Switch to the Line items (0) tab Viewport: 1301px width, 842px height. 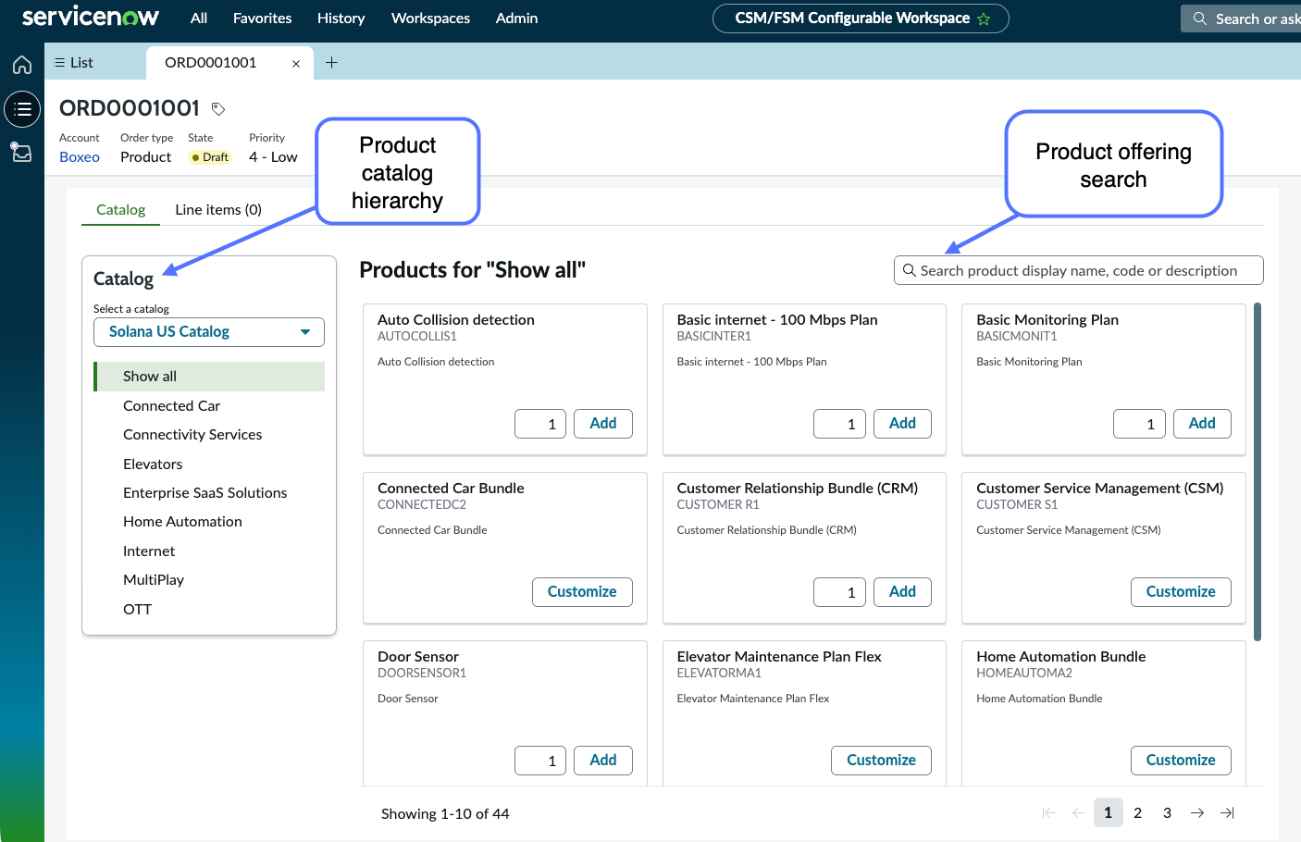(218, 210)
